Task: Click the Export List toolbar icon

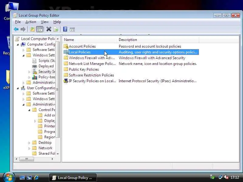Action: [x=56, y=29]
